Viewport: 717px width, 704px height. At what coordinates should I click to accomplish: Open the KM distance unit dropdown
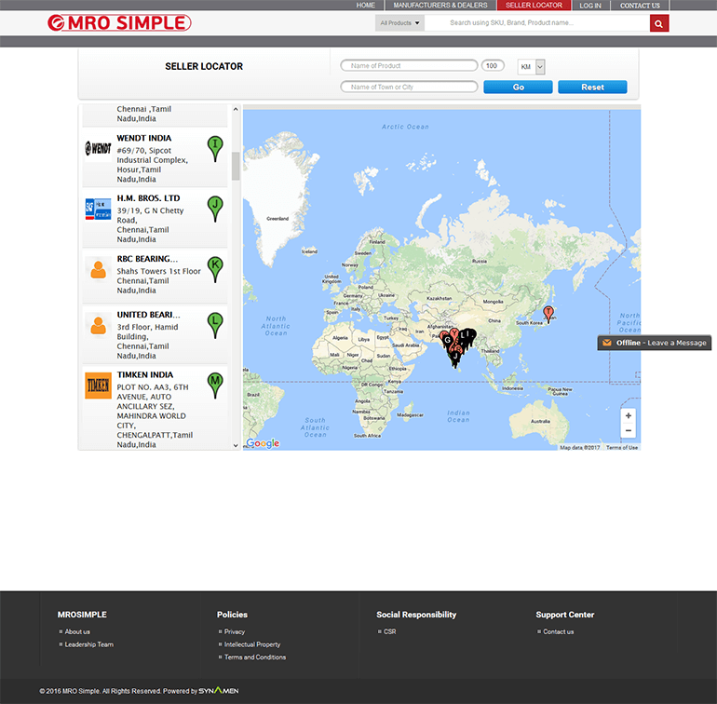pos(531,67)
